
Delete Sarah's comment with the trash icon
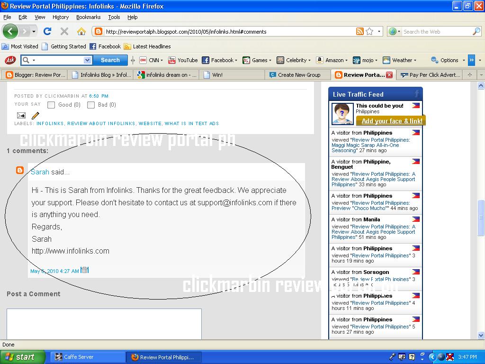[84, 270]
